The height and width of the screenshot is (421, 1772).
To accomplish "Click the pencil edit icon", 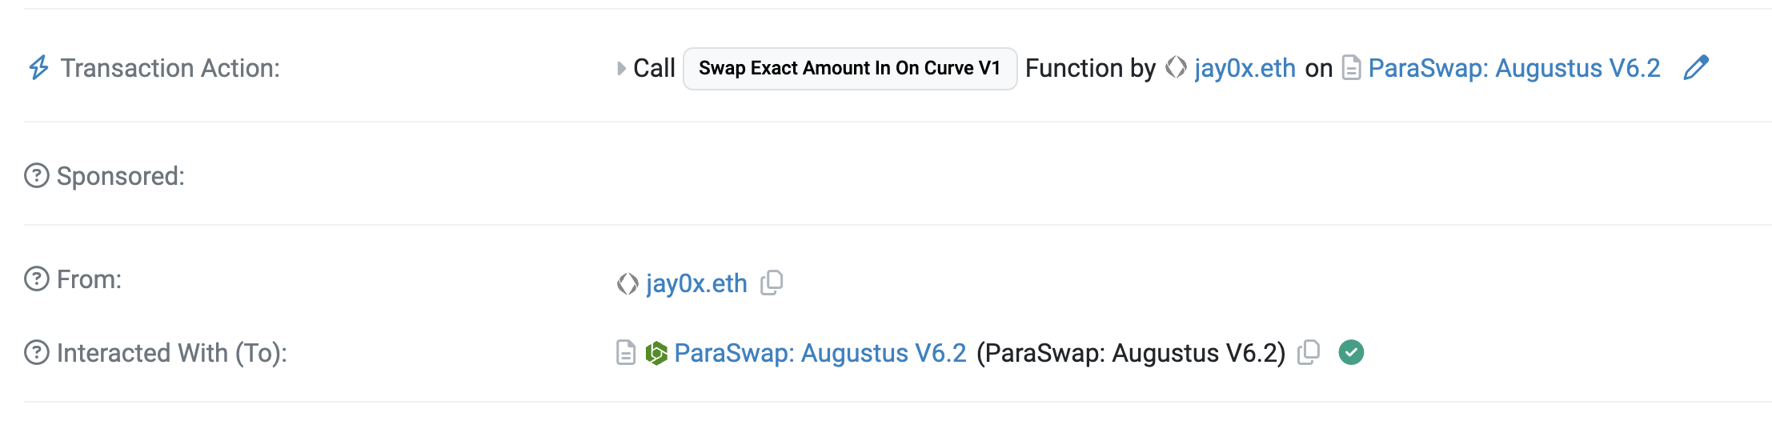I will (x=1696, y=68).
